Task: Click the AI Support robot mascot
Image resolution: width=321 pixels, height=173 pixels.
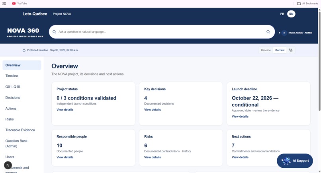Action: tap(286, 161)
